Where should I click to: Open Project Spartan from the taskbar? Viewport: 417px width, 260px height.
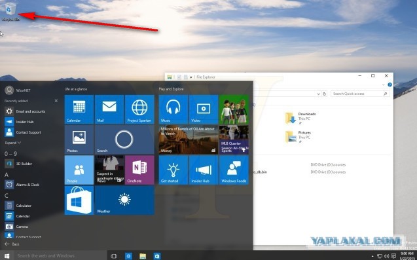click(128, 256)
